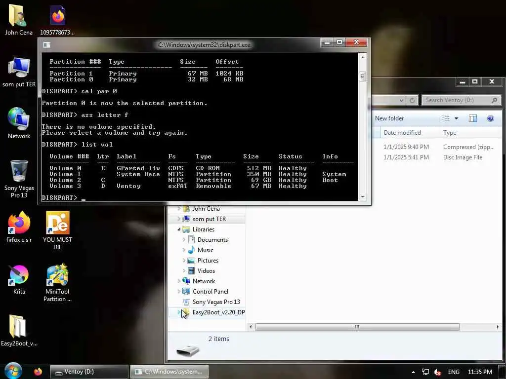Open the address bar history dropdown
Image resolution: width=506 pixels, height=379 pixels.
(x=401, y=100)
